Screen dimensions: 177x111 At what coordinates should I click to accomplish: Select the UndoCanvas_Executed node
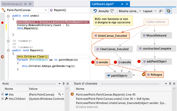[x=110, y=35]
